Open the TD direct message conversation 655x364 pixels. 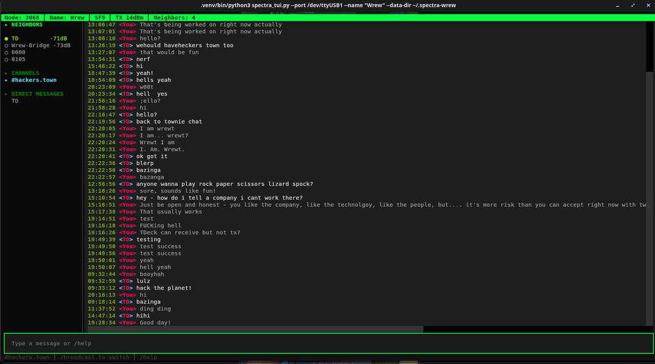(15, 101)
